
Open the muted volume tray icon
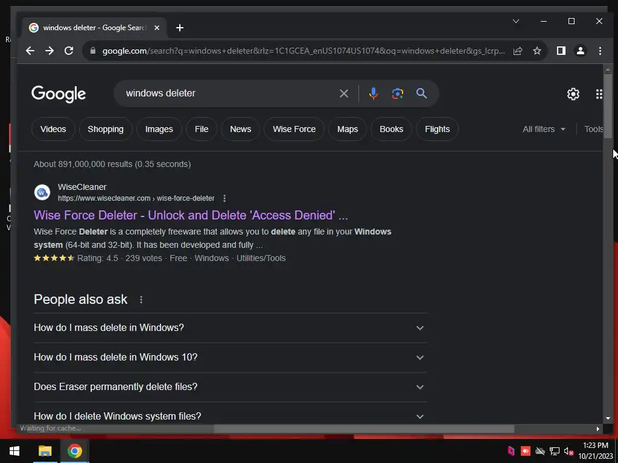tap(569, 451)
